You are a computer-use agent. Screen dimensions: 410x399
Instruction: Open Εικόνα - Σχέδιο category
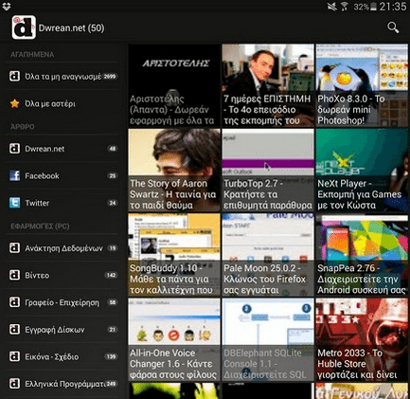point(62,356)
